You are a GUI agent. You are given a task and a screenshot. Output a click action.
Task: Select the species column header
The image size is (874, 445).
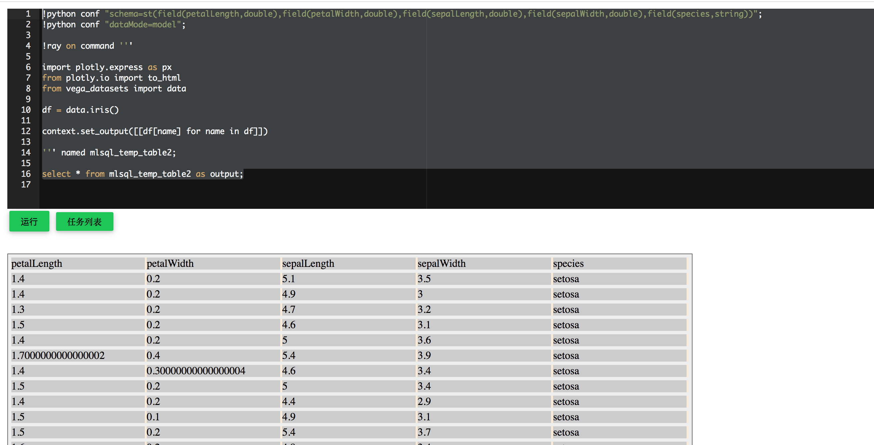click(x=568, y=264)
